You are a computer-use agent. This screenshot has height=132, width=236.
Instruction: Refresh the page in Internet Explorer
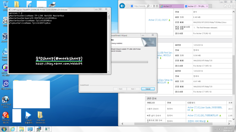pyautogui.click(x=157, y=6)
